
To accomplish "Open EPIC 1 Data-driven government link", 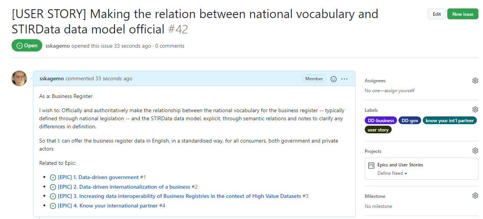I will click(x=98, y=177).
